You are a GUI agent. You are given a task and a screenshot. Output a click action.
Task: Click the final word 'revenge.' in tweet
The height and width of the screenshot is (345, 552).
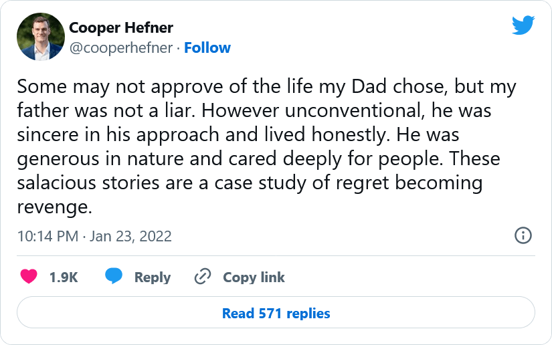tap(54, 207)
